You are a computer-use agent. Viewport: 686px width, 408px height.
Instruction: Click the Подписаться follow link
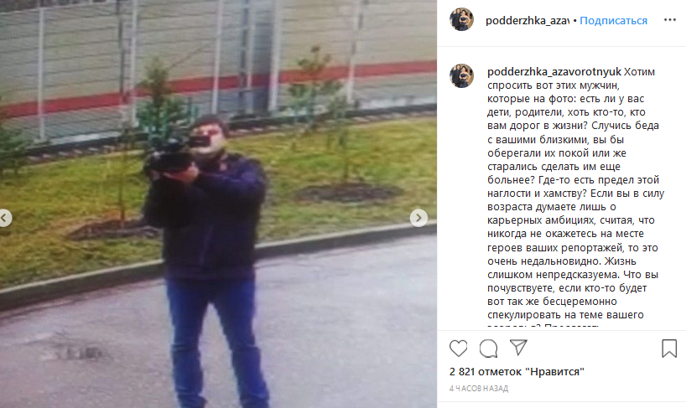point(613,21)
